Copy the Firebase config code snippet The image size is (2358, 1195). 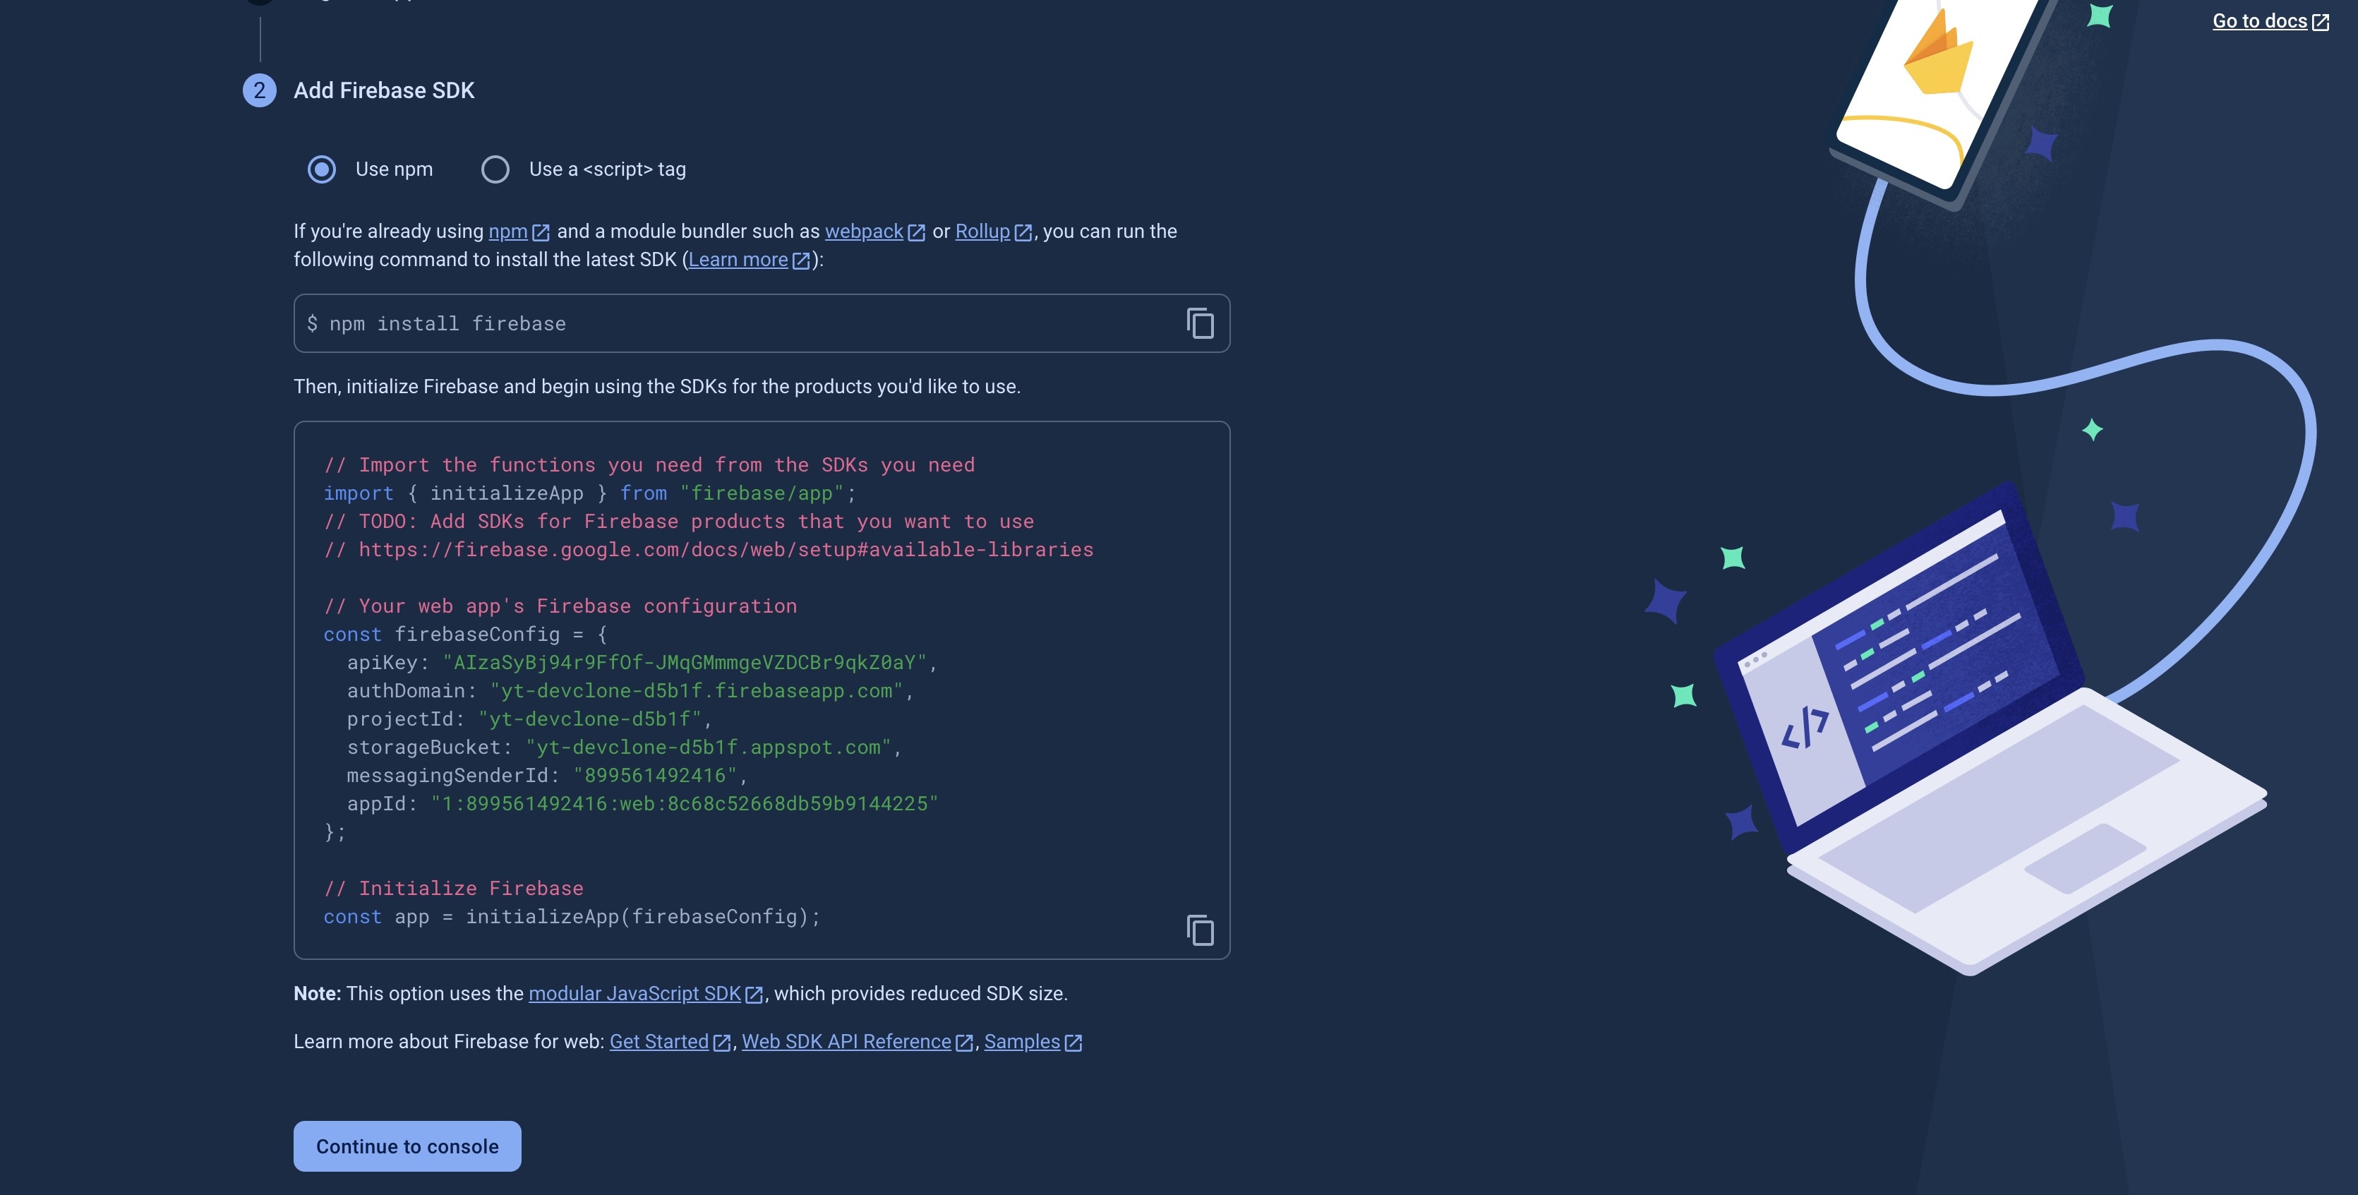(1200, 930)
